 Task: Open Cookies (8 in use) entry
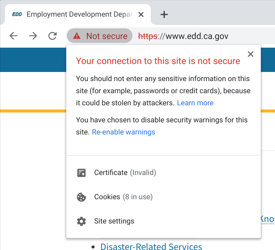click(x=123, y=197)
